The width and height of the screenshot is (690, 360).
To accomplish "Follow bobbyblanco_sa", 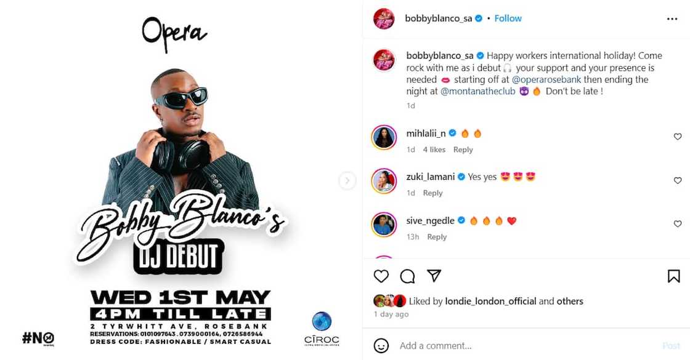I will pyautogui.click(x=508, y=18).
